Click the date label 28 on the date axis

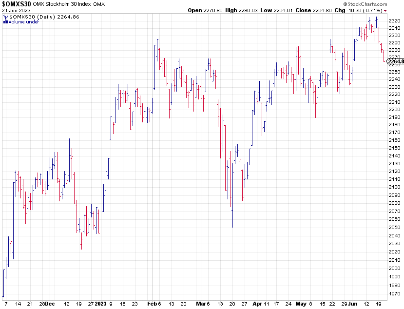(42, 304)
